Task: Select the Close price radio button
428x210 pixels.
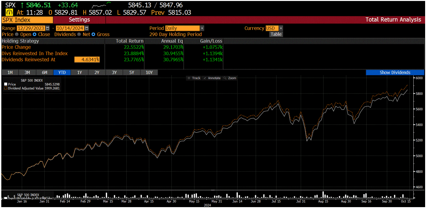Action: click(x=35, y=35)
